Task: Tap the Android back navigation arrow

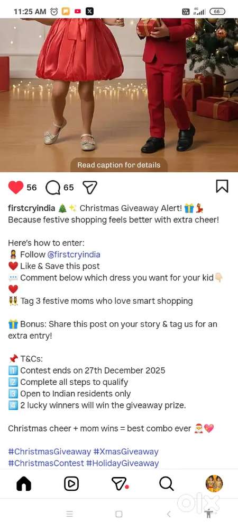Action: [x=169, y=514]
